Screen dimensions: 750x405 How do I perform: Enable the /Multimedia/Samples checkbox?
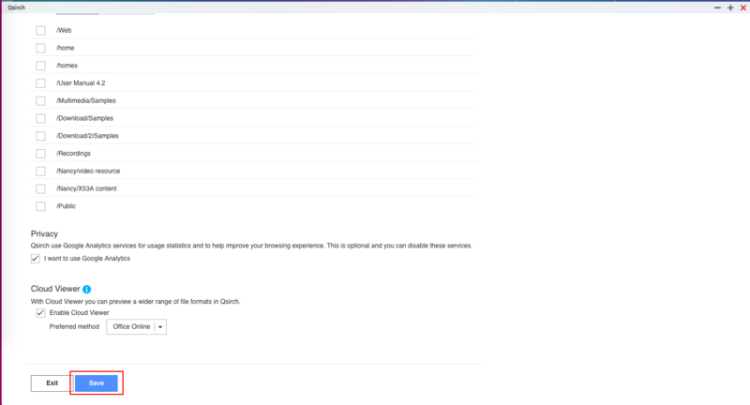[x=40, y=101]
